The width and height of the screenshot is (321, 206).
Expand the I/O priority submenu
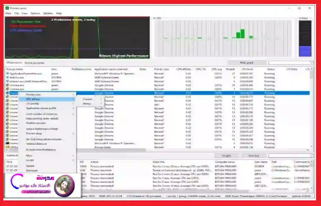pos(48,104)
